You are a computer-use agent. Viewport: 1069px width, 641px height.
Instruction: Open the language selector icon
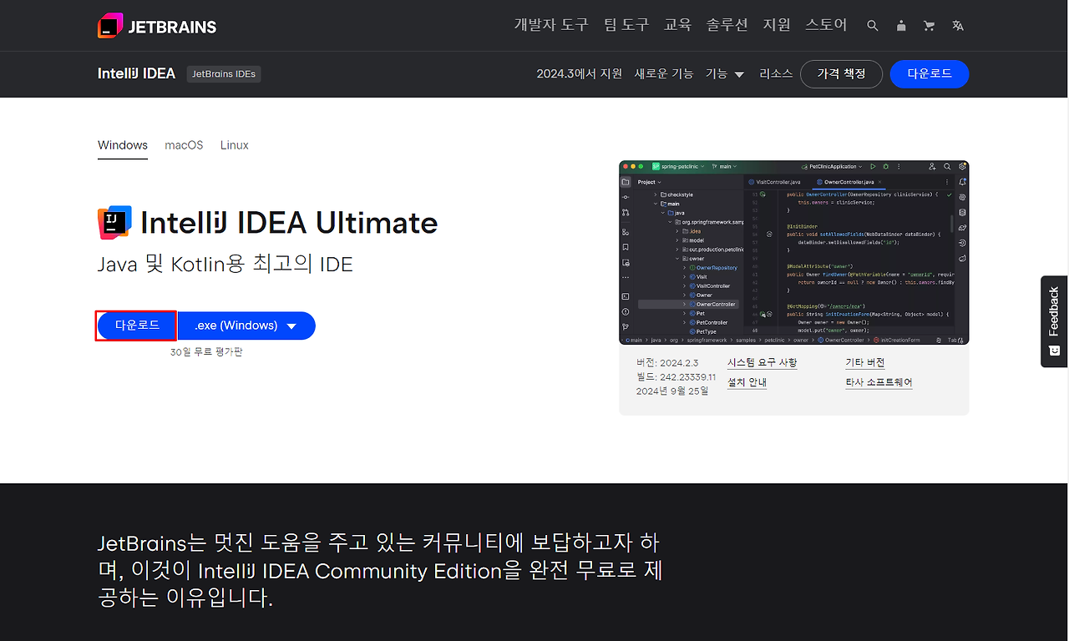click(958, 26)
